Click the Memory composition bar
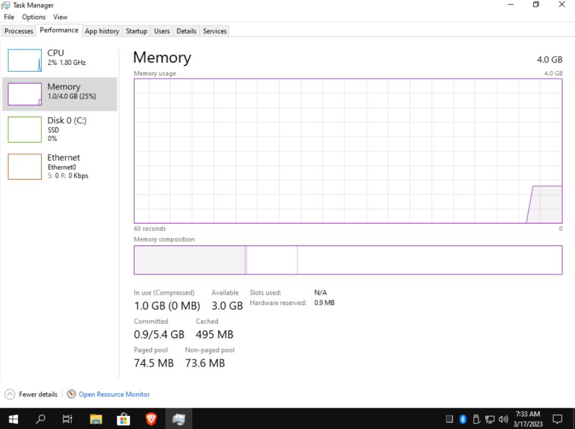The image size is (575, 429). point(348,260)
